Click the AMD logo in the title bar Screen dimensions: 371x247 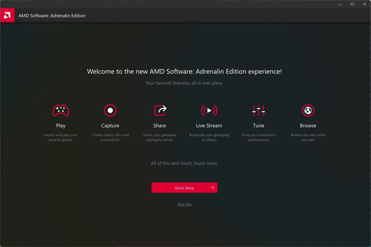(7, 15)
